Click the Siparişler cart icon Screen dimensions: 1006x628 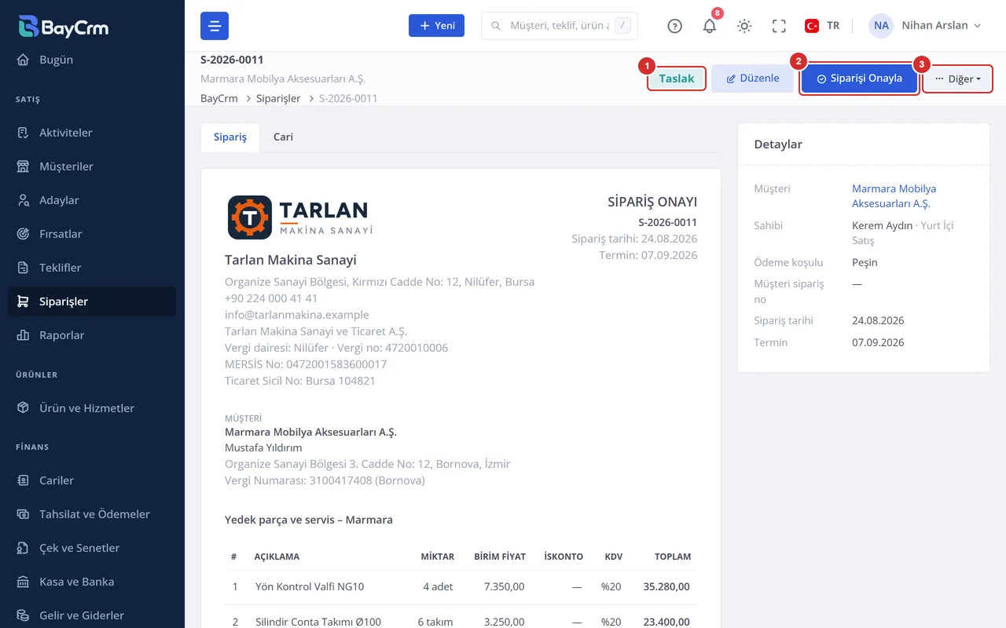pyautogui.click(x=24, y=301)
